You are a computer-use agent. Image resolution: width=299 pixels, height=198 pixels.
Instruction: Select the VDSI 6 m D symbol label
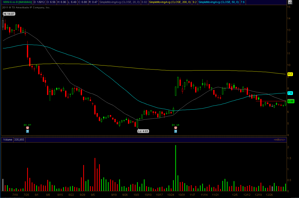[16, 2]
